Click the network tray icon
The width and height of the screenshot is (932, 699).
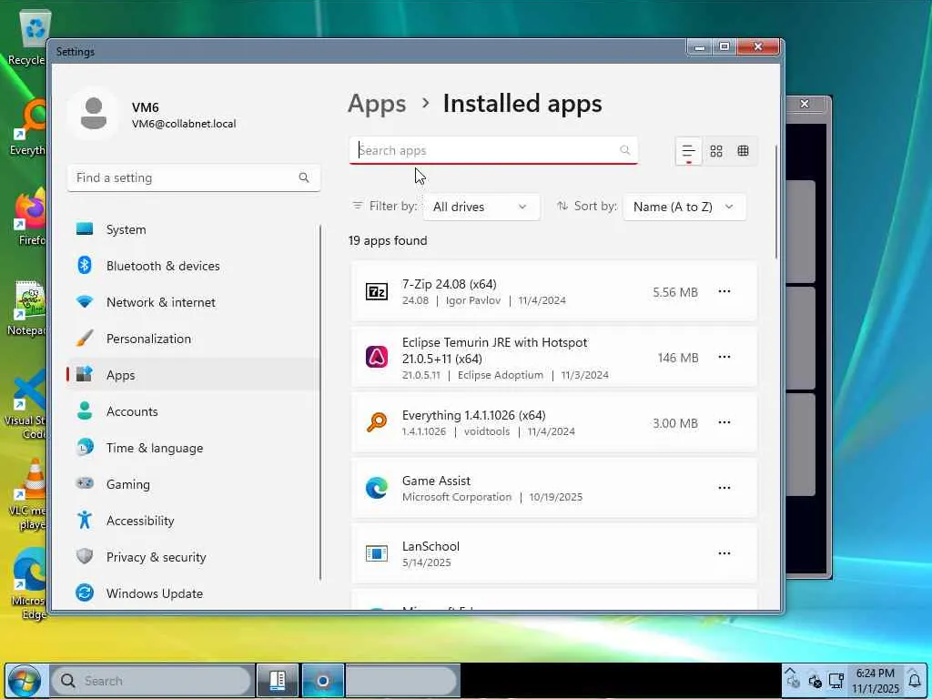836,681
